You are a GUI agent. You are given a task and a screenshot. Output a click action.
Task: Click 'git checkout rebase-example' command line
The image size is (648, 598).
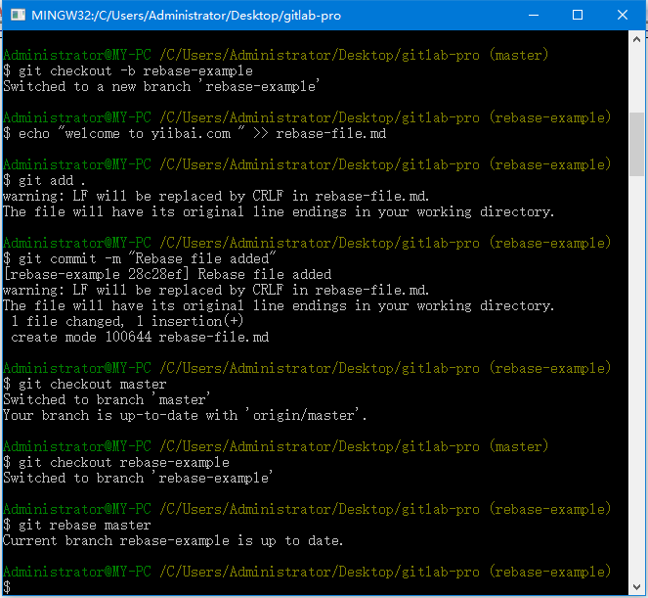(116, 462)
